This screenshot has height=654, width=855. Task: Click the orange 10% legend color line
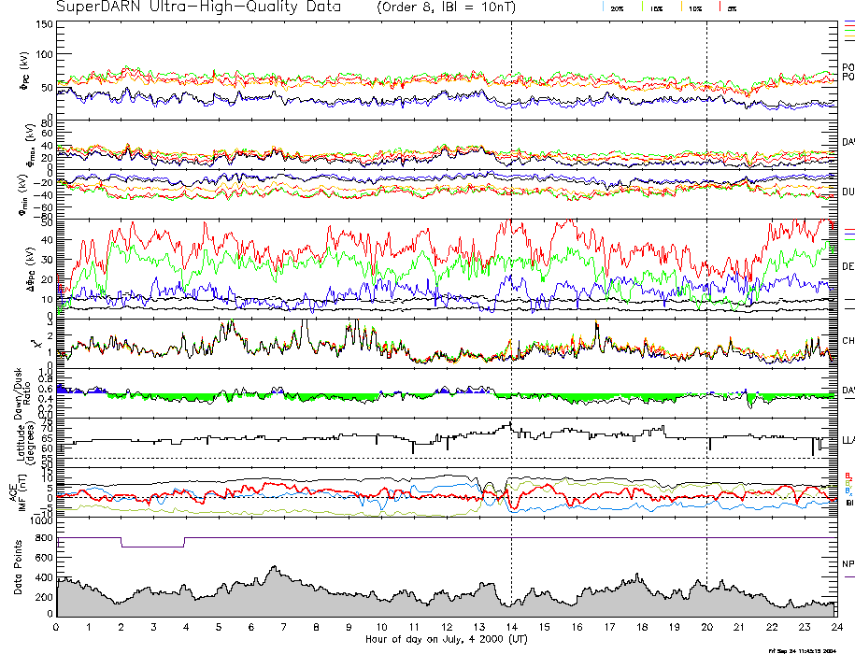point(681,7)
